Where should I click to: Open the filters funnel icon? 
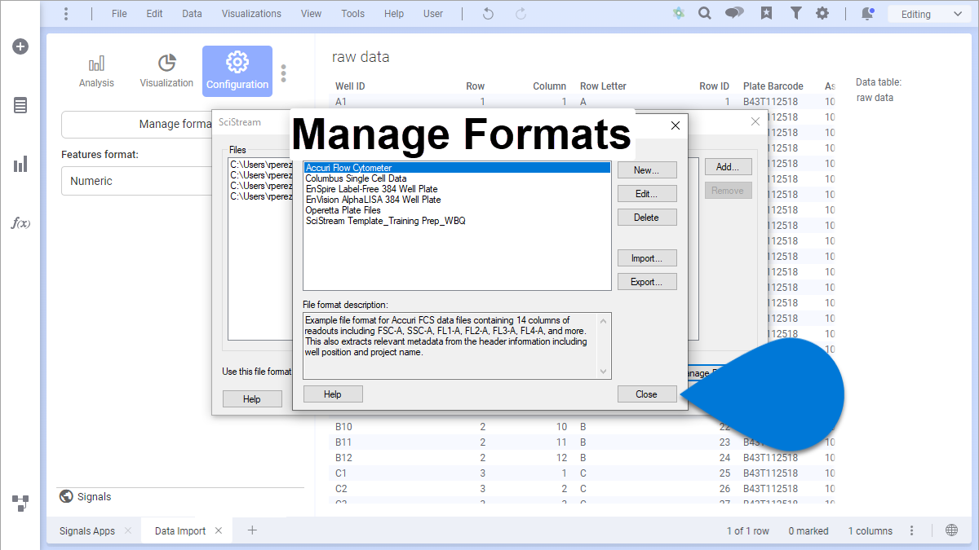(795, 14)
